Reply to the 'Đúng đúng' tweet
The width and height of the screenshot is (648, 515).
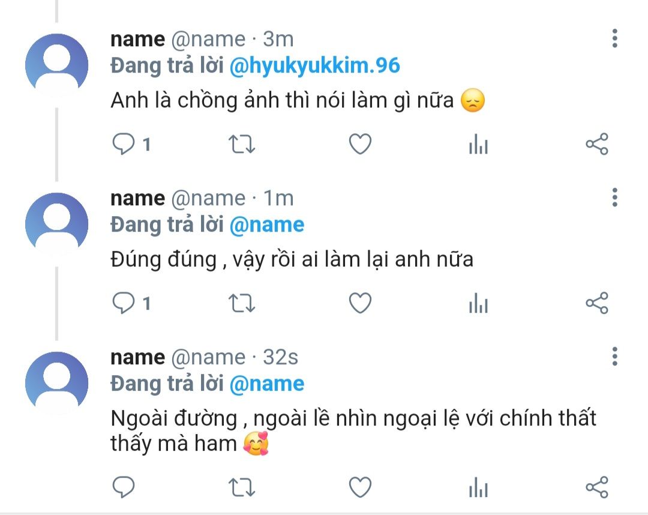tap(124, 304)
